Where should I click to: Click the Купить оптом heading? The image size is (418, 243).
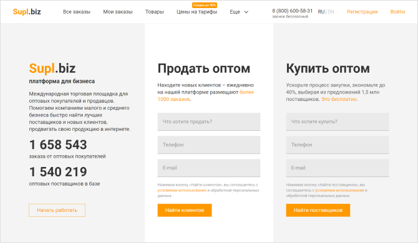click(328, 69)
